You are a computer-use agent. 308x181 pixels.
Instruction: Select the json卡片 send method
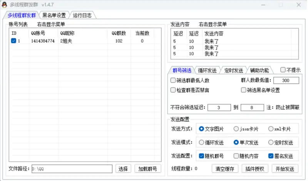tap(236, 129)
